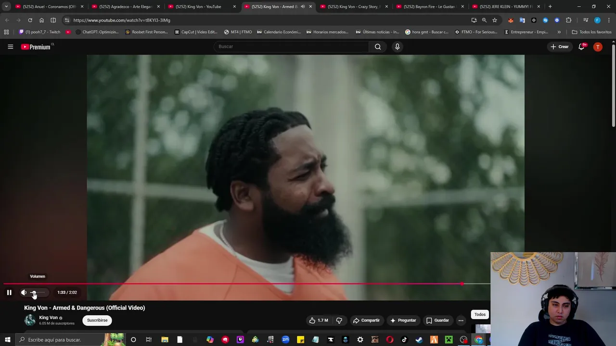Mute the Armed & Dangerous tab audio icon
The height and width of the screenshot is (346, 616).
tap(303, 7)
